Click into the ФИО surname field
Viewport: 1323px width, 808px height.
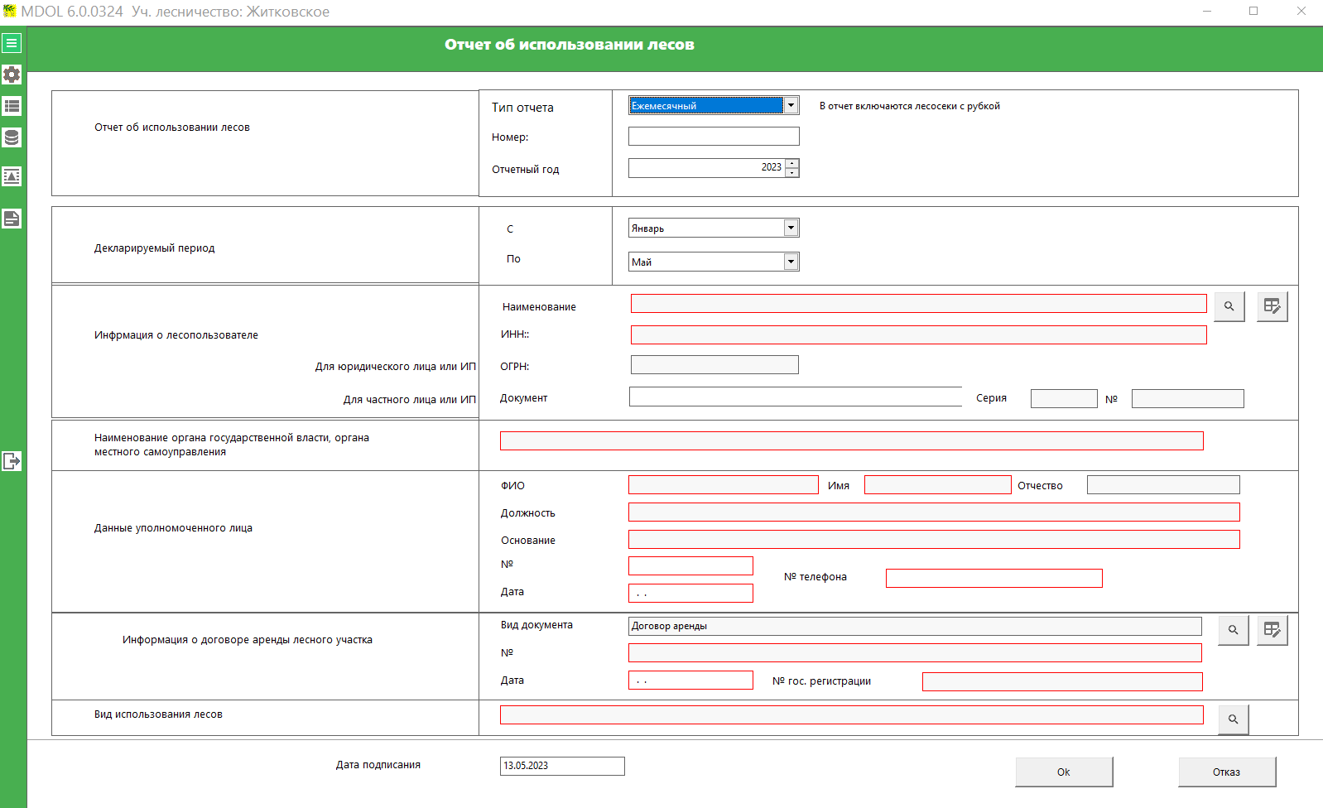[x=724, y=485]
